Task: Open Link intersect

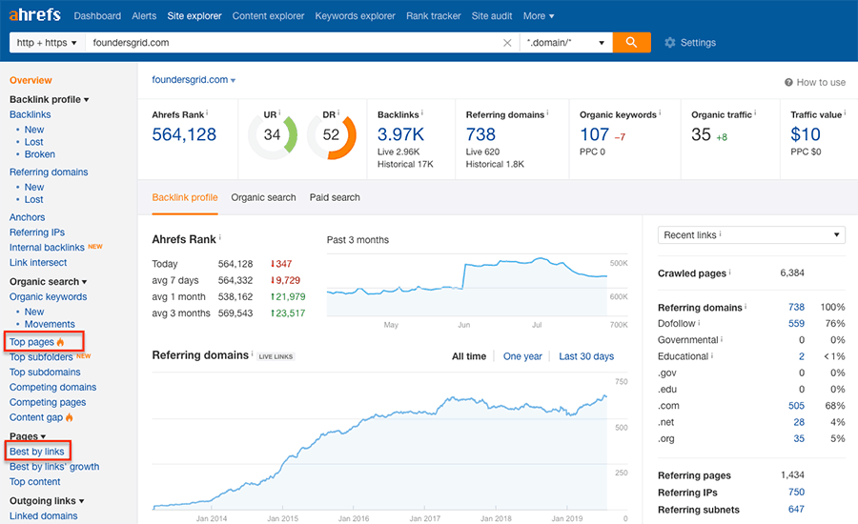Action: click(38, 263)
